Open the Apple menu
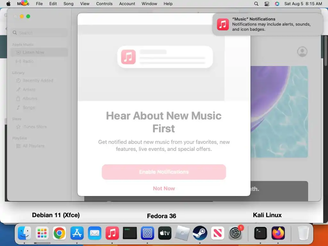Screen dimensions: 328x246 pyautogui.click(x=8, y=4)
